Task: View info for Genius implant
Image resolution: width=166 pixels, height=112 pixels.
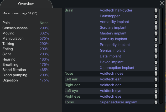Action: pos(156,51)
